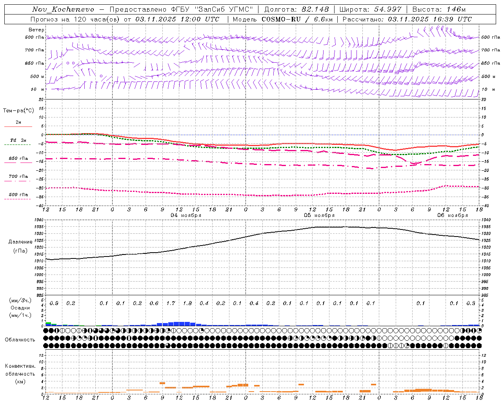Click the 04 ноября date label
This screenshot has width=502, height=401.
(x=186, y=215)
